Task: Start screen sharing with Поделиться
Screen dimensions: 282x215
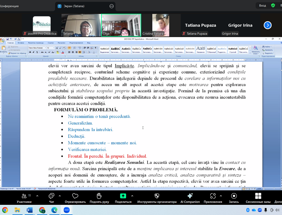Action: click(123, 197)
